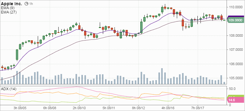
Task: Click the 109.0800 current price tag
Action: [235, 20]
